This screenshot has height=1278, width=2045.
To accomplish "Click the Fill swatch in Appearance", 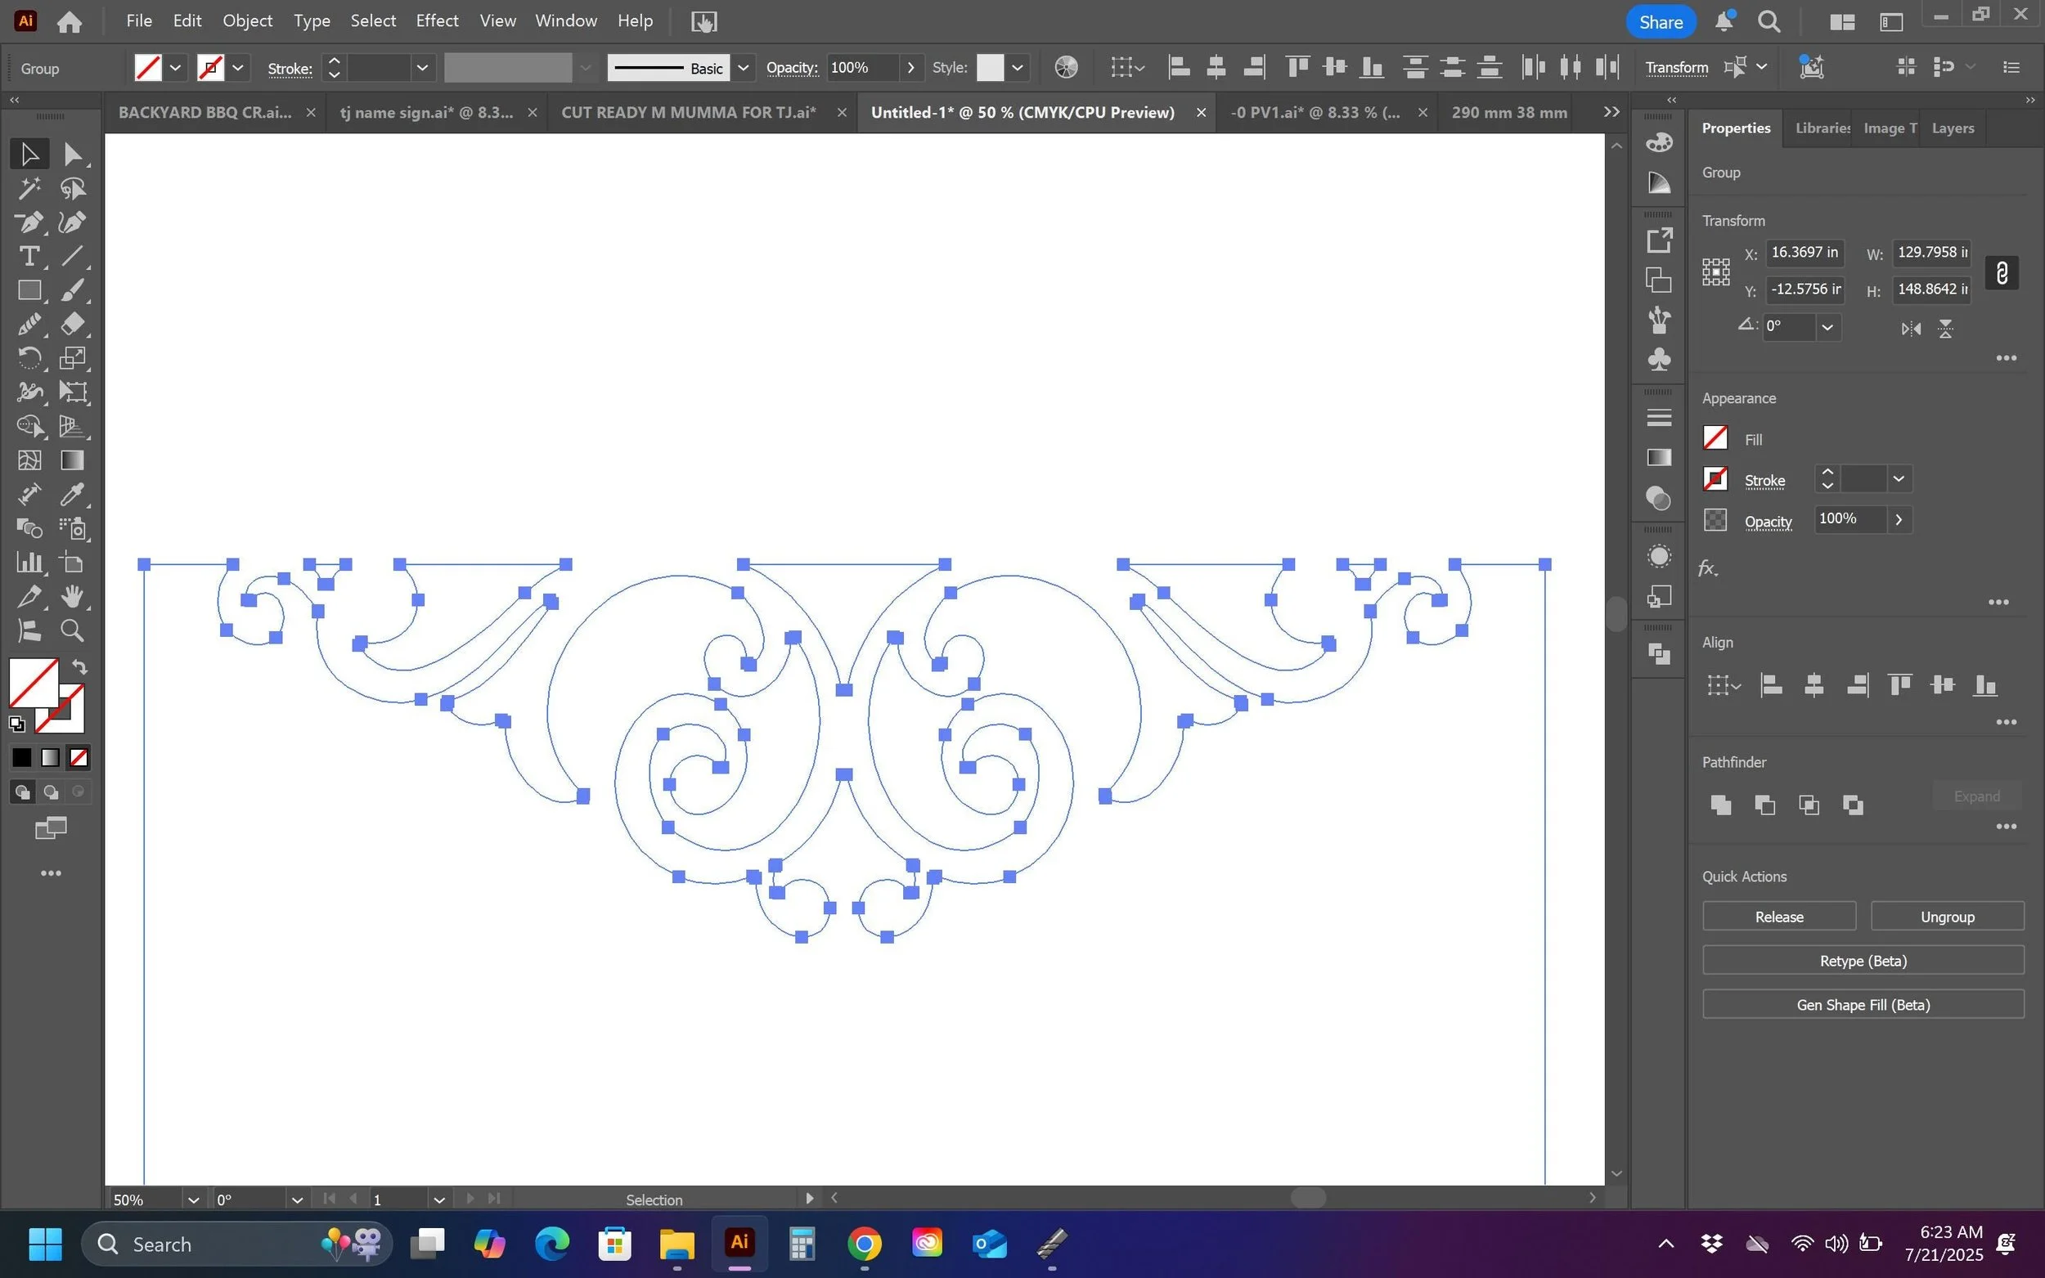I will (1715, 437).
